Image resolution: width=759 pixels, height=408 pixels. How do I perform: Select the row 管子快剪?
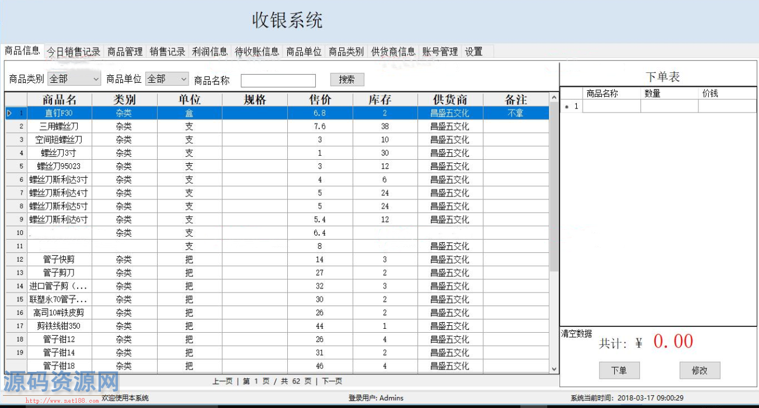pyautogui.click(x=277, y=259)
